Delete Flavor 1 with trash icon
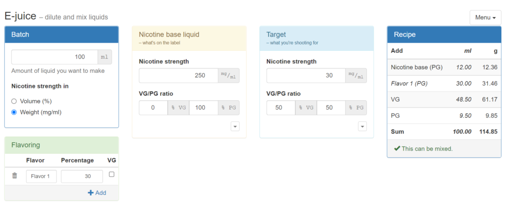 (x=14, y=176)
